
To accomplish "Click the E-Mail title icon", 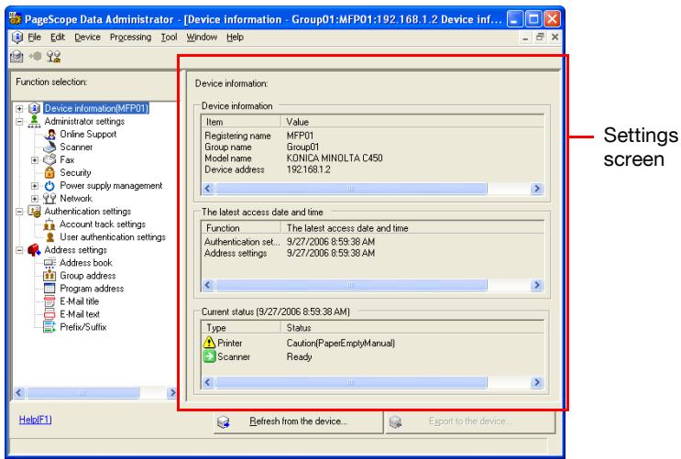I will 49,301.
